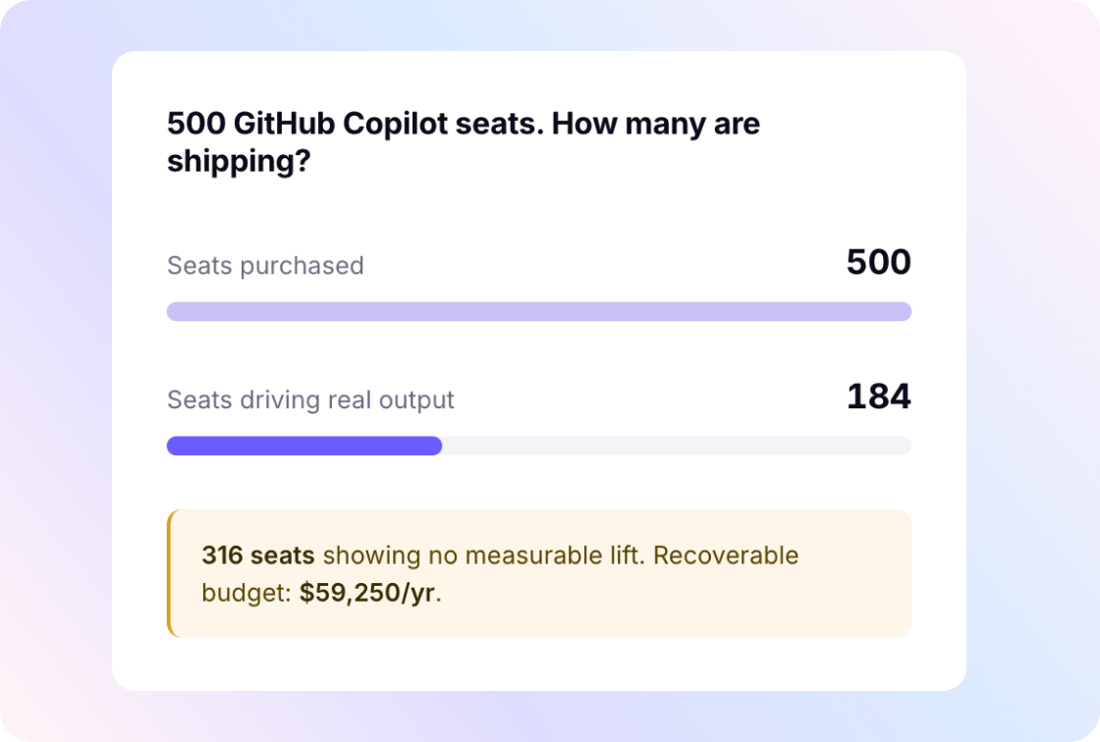Click the word "budget:" in the callout
Viewport: 1100px width, 742px height.
(247, 594)
